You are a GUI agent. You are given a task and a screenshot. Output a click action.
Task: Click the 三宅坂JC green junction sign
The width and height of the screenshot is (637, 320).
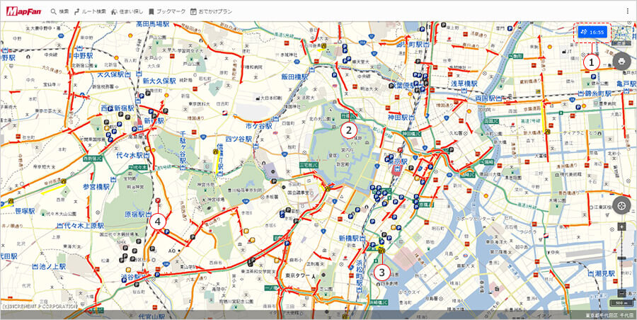[308, 166]
